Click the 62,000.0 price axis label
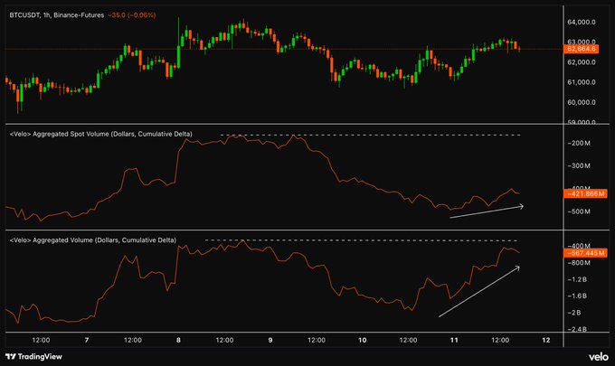Image resolution: width=615 pixels, height=366 pixels. pos(582,62)
